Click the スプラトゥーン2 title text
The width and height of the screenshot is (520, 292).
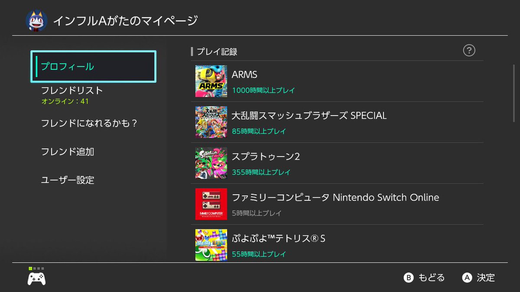[x=266, y=157]
